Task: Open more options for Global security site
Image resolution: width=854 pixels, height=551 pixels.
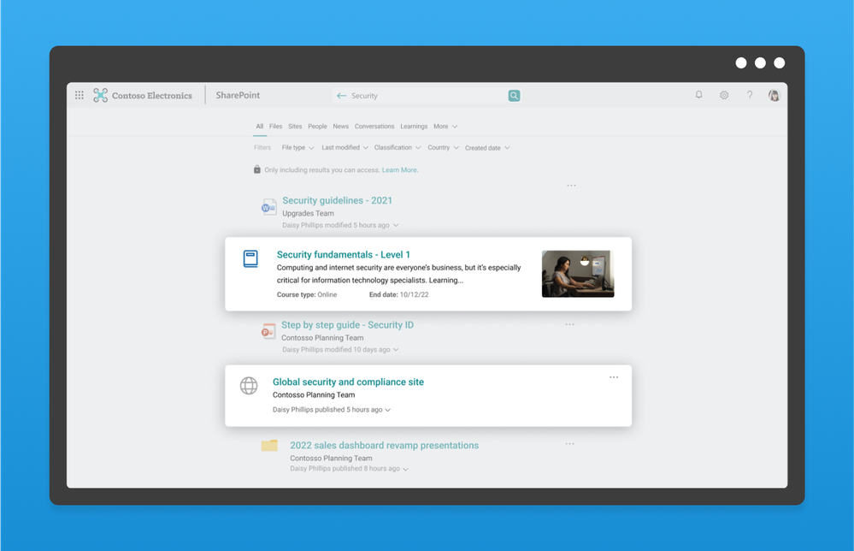Action: click(x=614, y=377)
